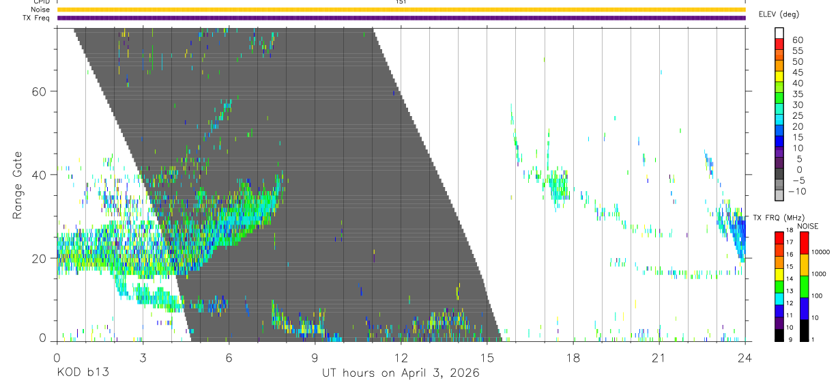Click x-axis tick label '15' UT hours
Image resolution: width=838 pixels, height=387 pixels.
tap(487, 358)
